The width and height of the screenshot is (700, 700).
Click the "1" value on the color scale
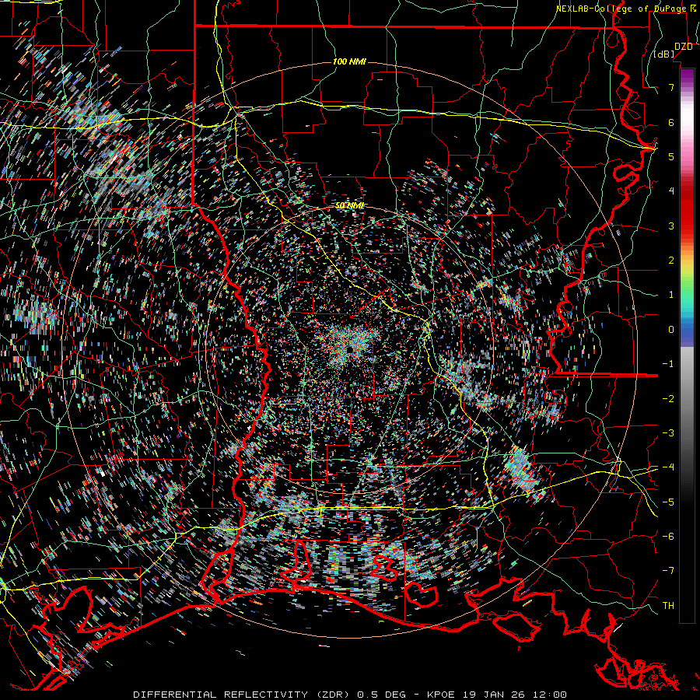point(671,295)
